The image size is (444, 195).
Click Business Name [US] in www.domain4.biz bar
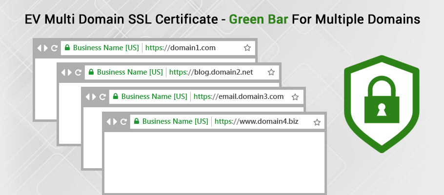[175, 121]
